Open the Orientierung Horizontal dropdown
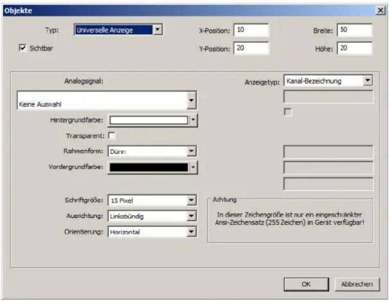389x301 pixels. 191,232
